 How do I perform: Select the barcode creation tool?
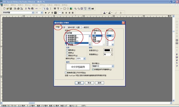pyautogui.click(x=55, y=9)
